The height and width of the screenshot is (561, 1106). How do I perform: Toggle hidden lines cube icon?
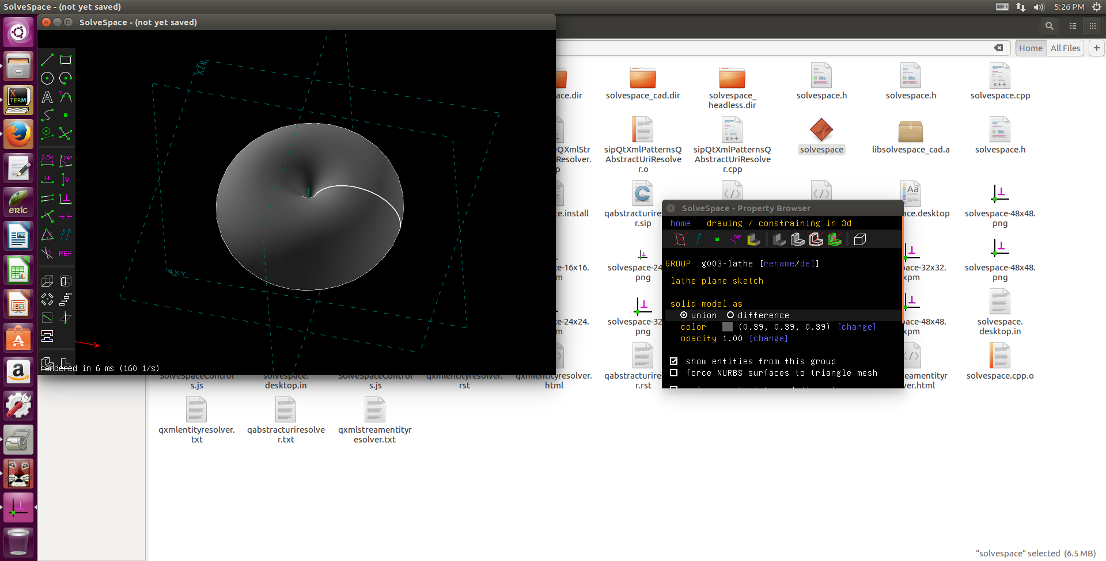pyautogui.click(x=860, y=239)
